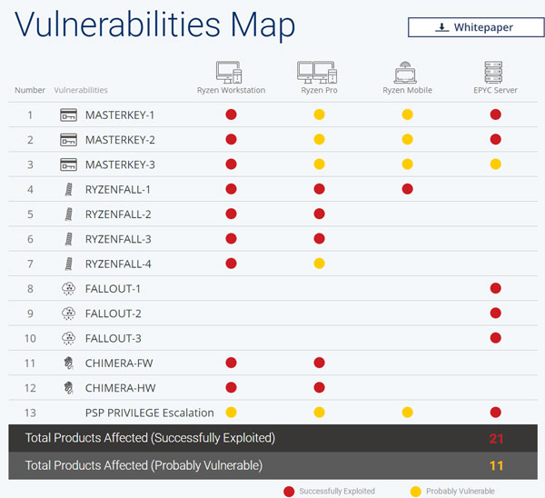Click the Probably Vulnerable total value 11
This screenshot has width=545, height=498.
coord(496,465)
